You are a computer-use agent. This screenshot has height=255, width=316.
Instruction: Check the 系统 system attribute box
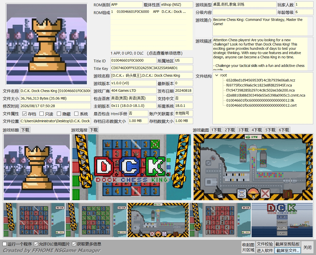click(x=76, y=114)
